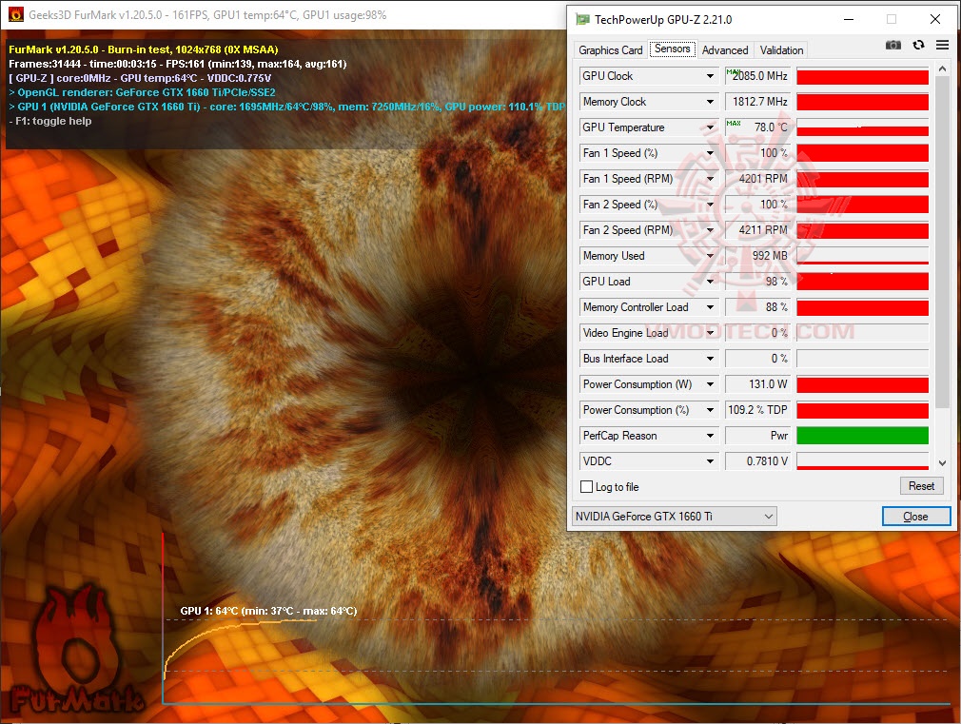Open the GPU Clock sensor dropdown
The height and width of the screenshot is (724, 961).
click(x=710, y=76)
